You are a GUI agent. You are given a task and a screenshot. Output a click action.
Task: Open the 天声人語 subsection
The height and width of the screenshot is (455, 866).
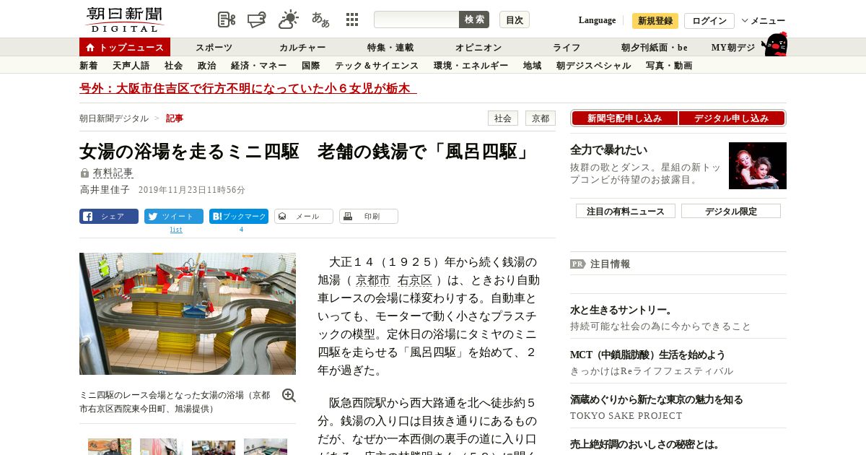[131, 66]
